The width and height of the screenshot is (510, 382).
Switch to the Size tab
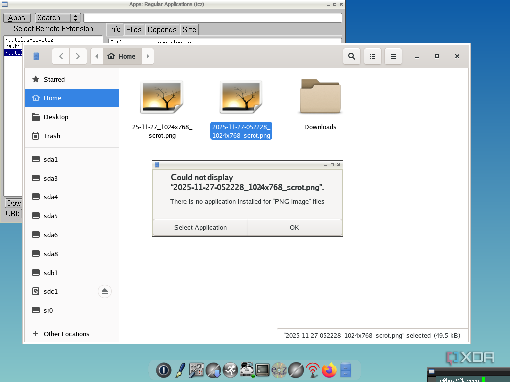tap(189, 29)
